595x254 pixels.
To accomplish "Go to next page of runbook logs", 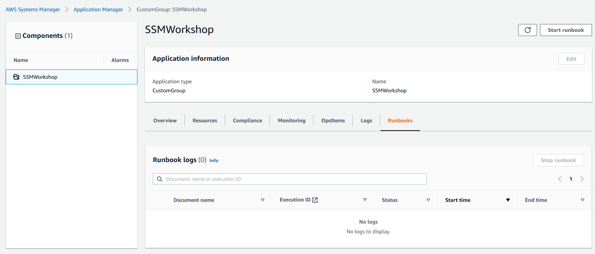I will [582, 179].
